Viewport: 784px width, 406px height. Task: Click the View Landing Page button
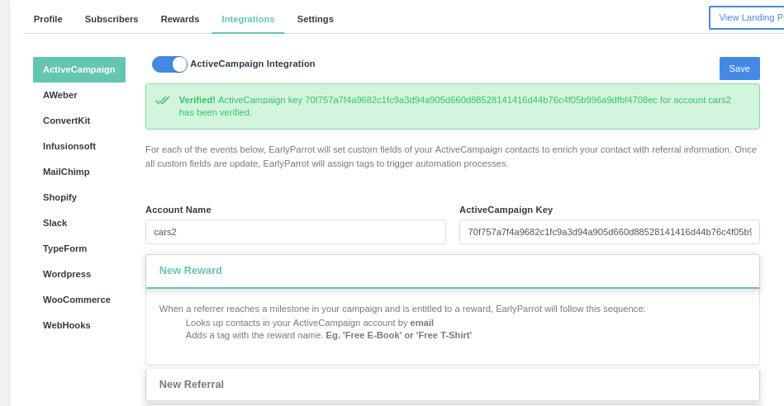coord(747,17)
